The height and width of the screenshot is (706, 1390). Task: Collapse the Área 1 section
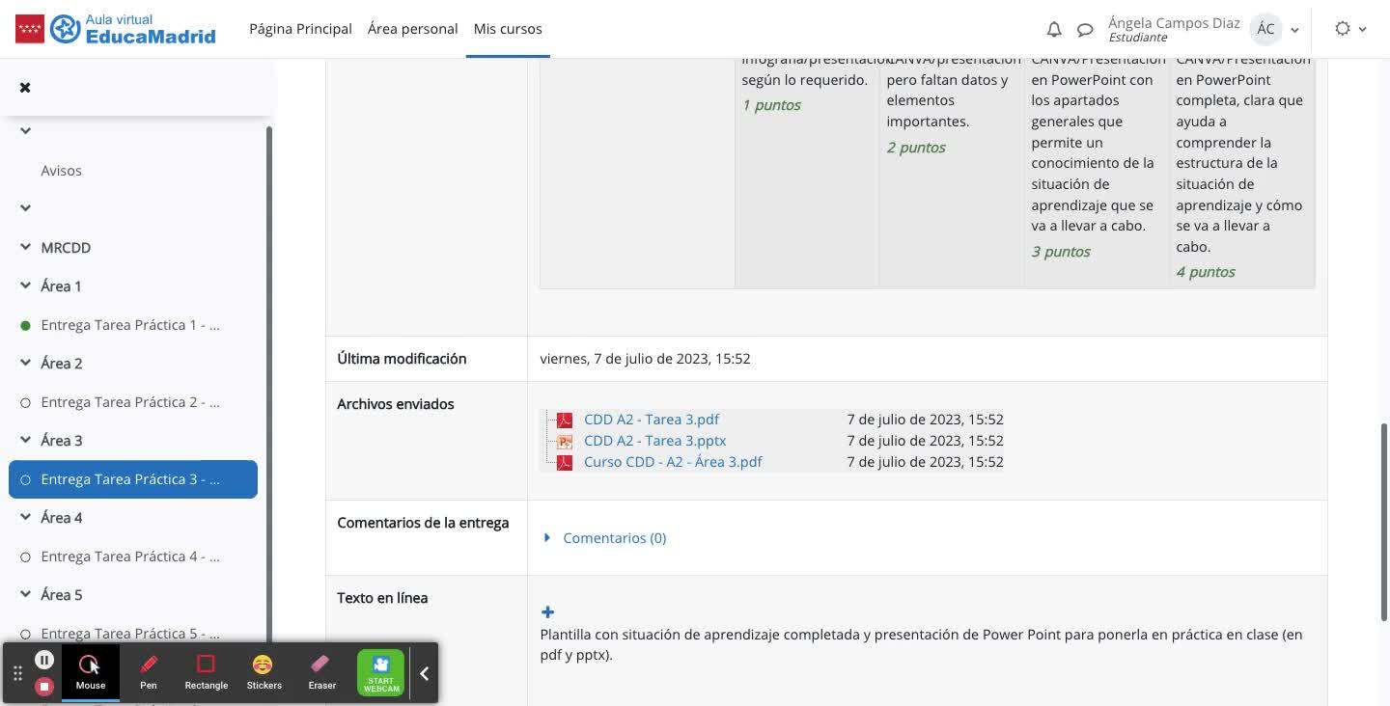26,285
